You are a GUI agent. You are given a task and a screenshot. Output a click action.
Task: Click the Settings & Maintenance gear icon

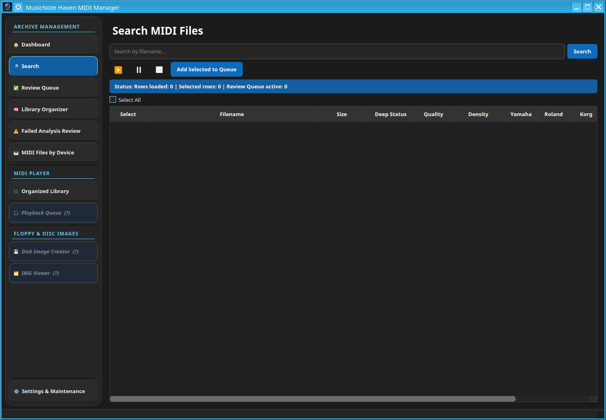(x=17, y=391)
